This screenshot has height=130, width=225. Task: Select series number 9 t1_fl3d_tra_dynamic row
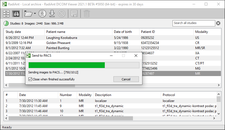(x=110, y=106)
